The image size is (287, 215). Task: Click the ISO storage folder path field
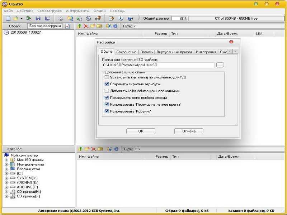tap(158, 65)
